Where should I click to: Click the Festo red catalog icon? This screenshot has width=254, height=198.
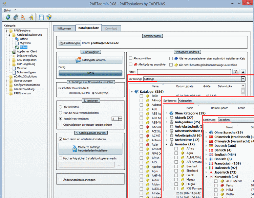pyautogui.click(x=222, y=185)
